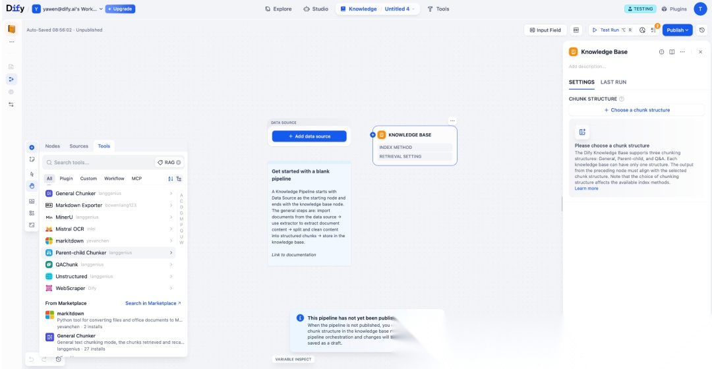
Task: Open Search in Marketplace link
Action: point(153,303)
